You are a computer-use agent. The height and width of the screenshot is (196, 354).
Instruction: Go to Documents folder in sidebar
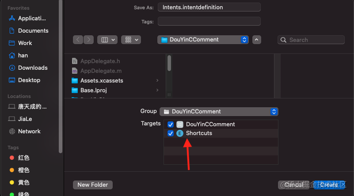point(28,30)
